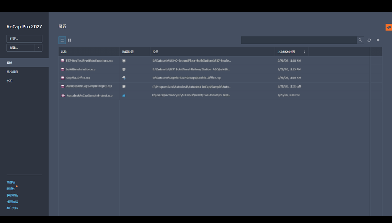The image size is (392, 223).
Task: Click the 打开... button
Action: coord(24,38)
